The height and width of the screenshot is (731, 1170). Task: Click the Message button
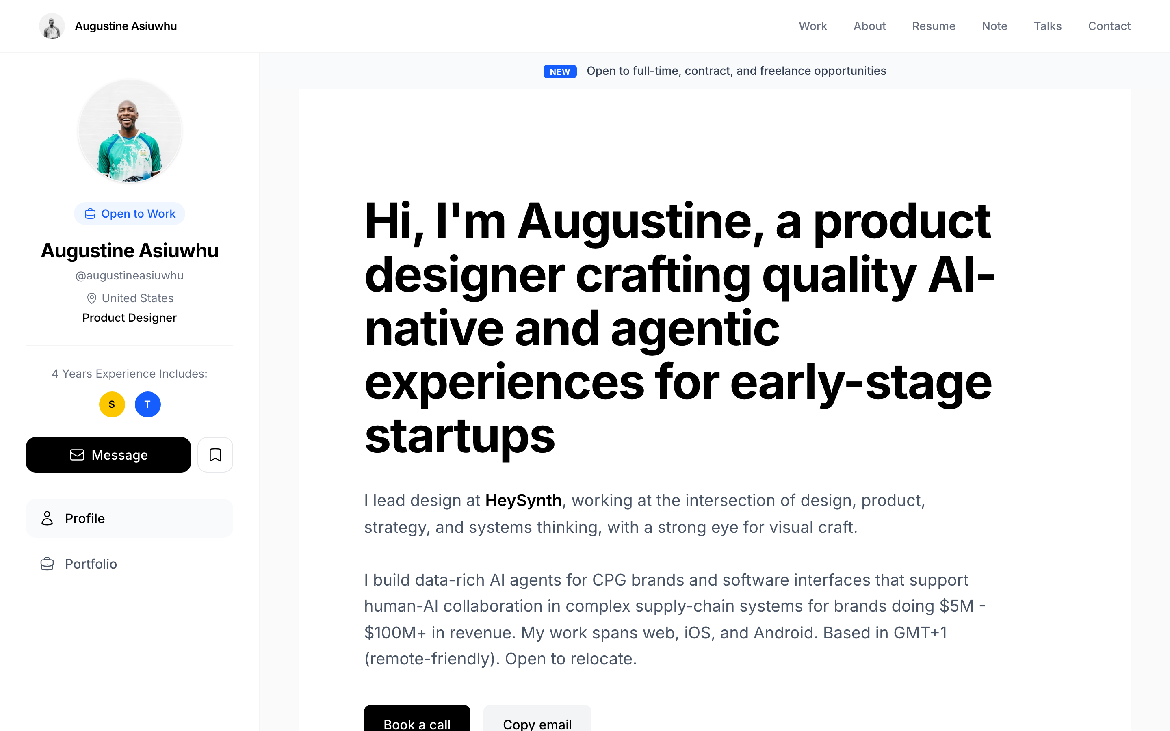click(108, 455)
